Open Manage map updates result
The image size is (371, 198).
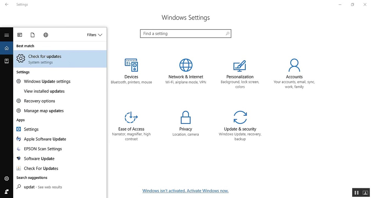(x=60, y=111)
